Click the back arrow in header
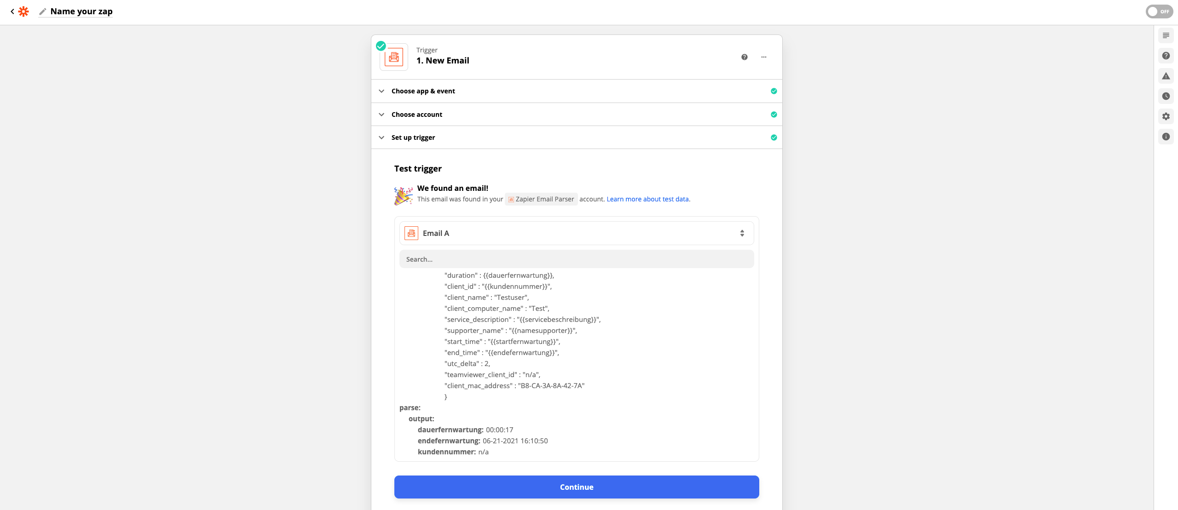 coord(12,11)
